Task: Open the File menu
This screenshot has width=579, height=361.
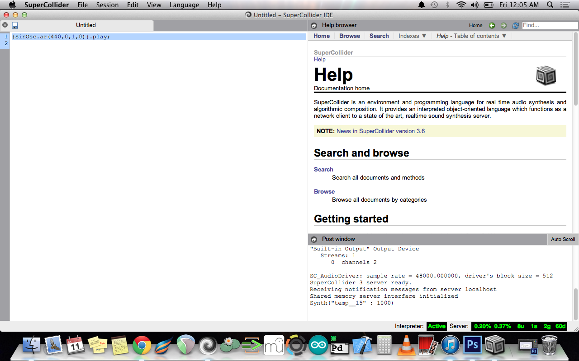Action: click(82, 5)
